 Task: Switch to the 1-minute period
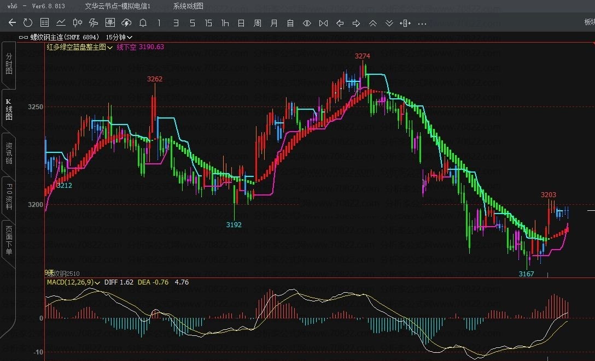coord(159,23)
